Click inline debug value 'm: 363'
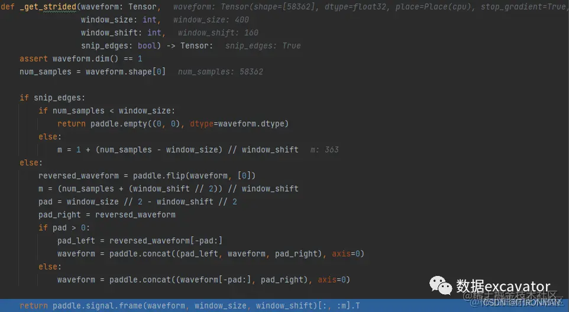This screenshot has width=569, height=312. pyautogui.click(x=324, y=150)
